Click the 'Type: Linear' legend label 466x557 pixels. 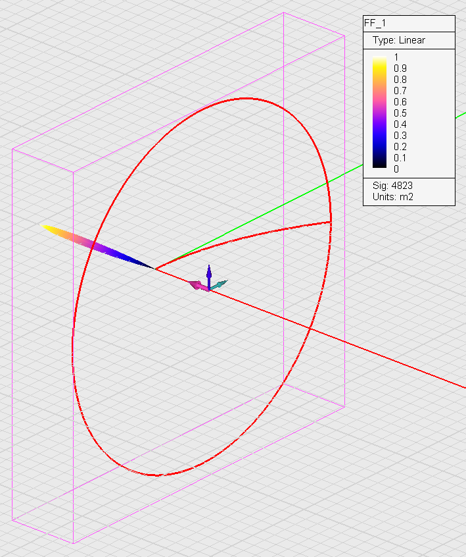pos(398,40)
